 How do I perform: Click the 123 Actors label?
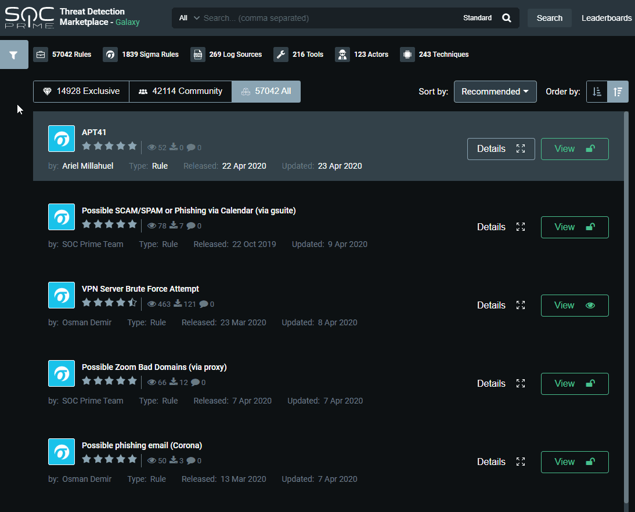[x=371, y=55]
